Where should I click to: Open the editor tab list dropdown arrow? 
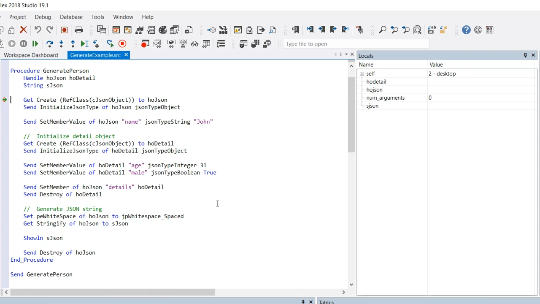346,54
